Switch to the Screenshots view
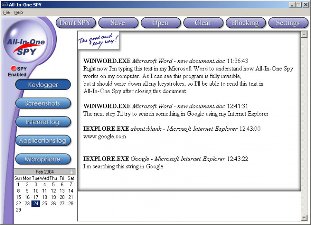311x225 pixels. tap(43, 103)
